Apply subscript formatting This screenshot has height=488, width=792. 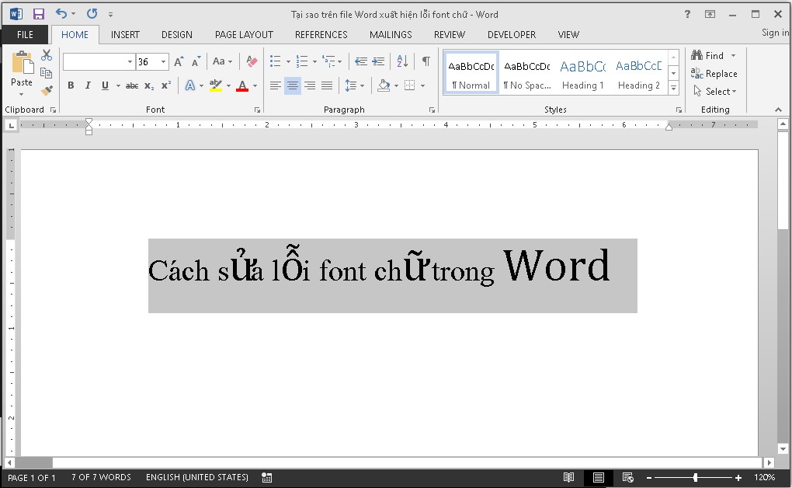tap(149, 85)
